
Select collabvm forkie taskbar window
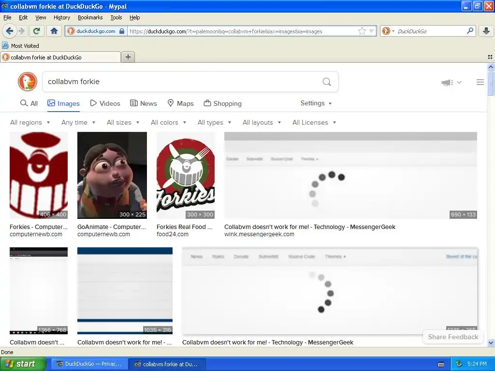coord(167,364)
